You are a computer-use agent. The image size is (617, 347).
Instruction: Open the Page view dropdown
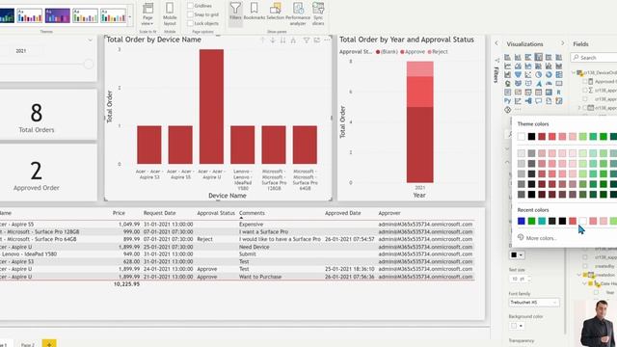coord(148,13)
